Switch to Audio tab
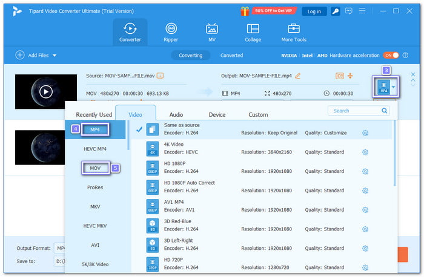The height and width of the screenshot is (277, 424). tap(176, 114)
